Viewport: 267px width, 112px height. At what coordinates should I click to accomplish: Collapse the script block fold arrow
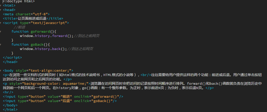click(x=1, y=23)
